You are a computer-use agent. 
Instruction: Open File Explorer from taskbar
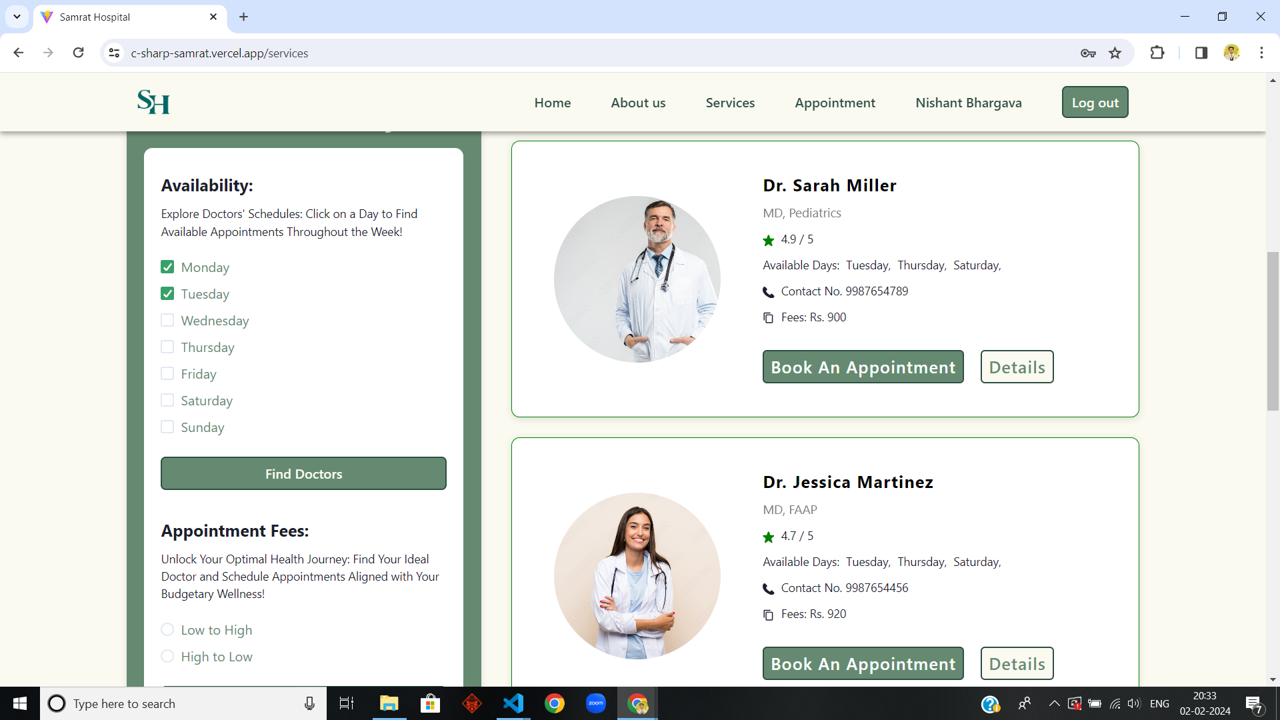389,703
